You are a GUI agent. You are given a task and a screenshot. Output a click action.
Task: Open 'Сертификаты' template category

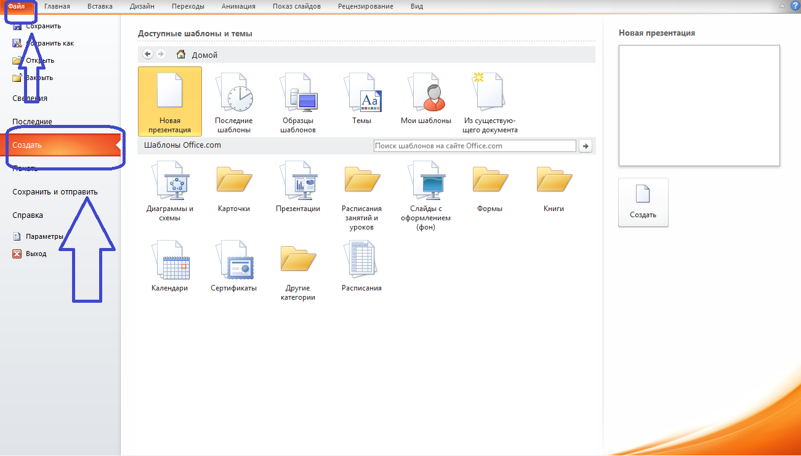[234, 266]
